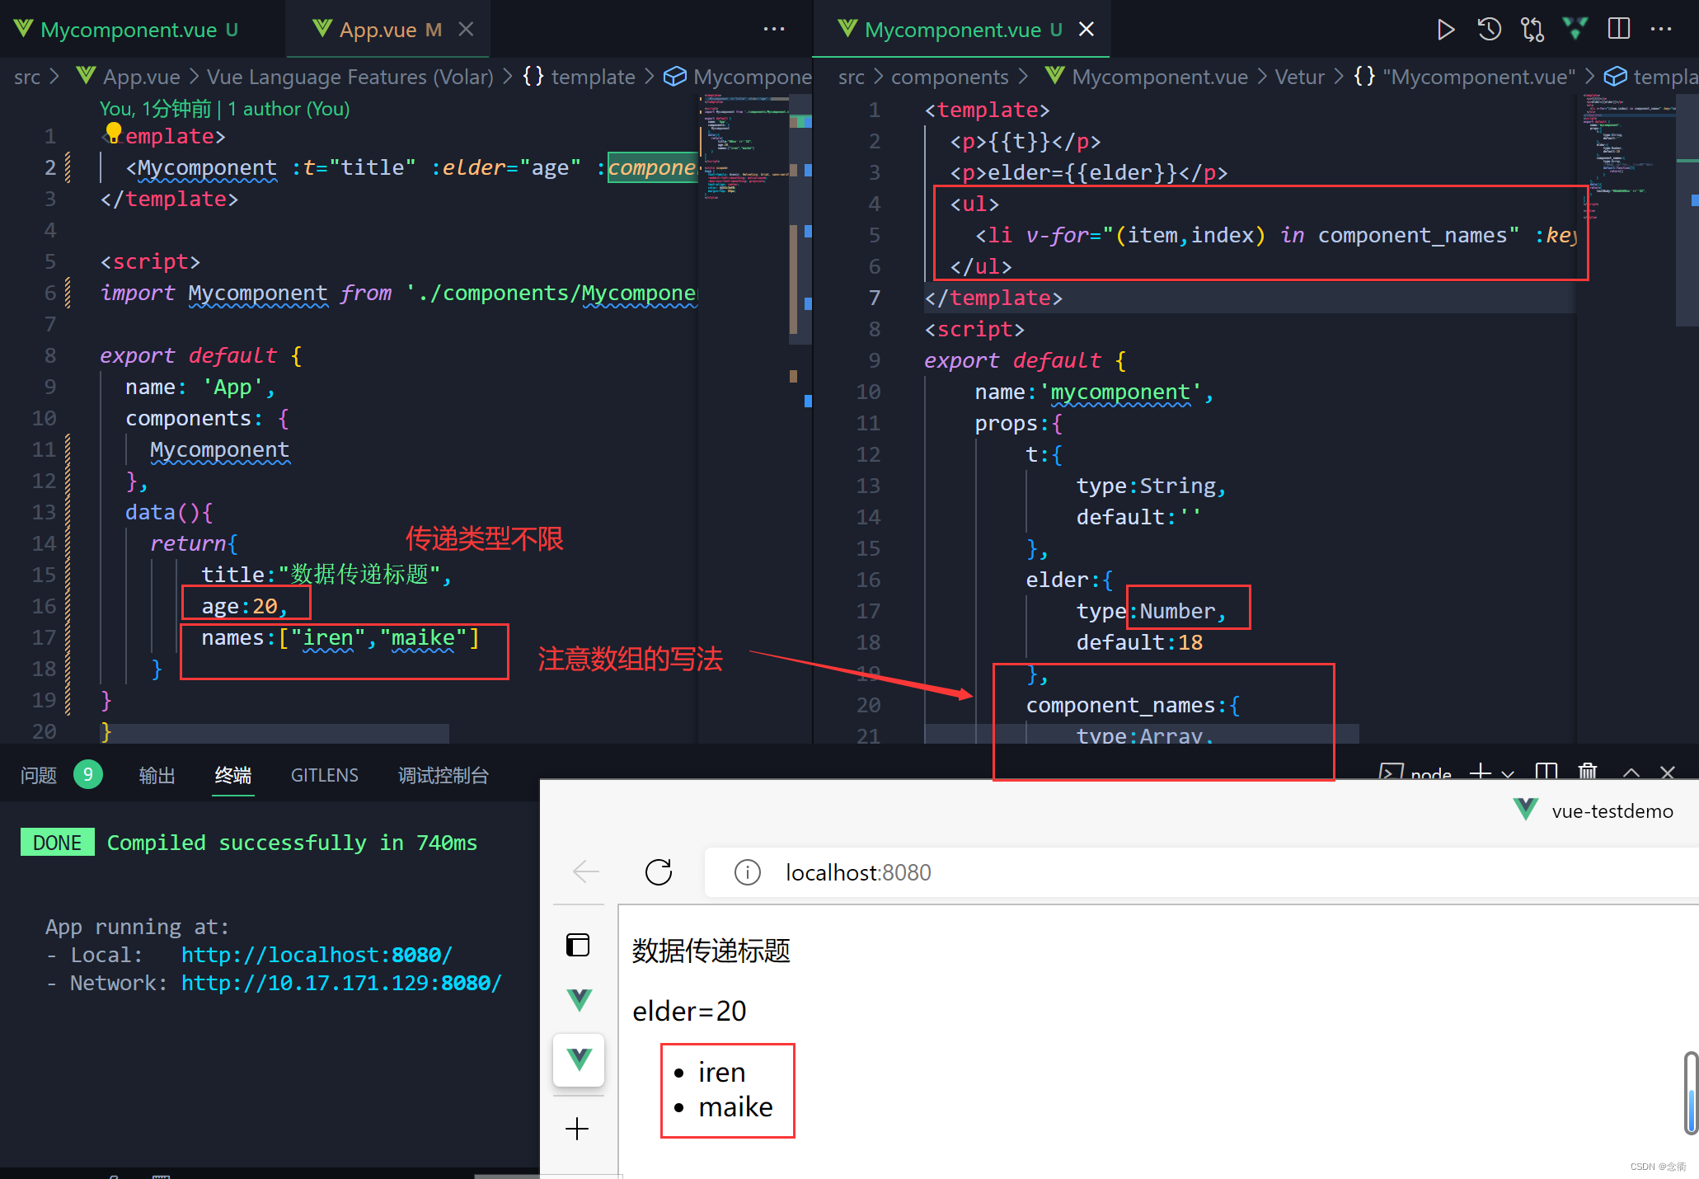The height and width of the screenshot is (1179, 1699).
Task: Click browser add-tab plus icon in sidebar
Action: 577,1129
